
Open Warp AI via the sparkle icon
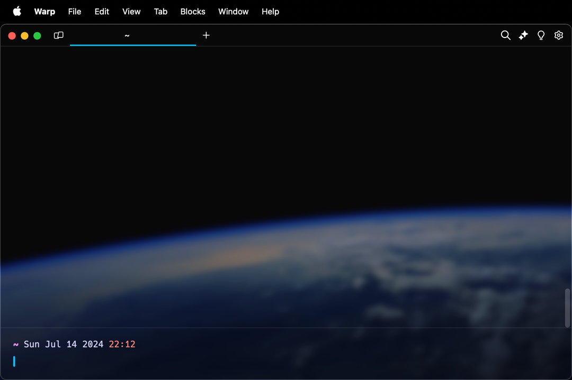pyautogui.click(x=523, y=35)
